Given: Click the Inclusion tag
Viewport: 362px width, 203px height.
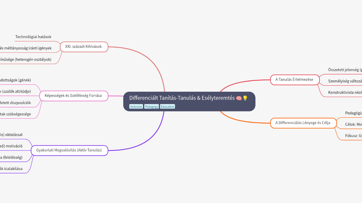Looking at the screenshot, I should coord(136,107).
